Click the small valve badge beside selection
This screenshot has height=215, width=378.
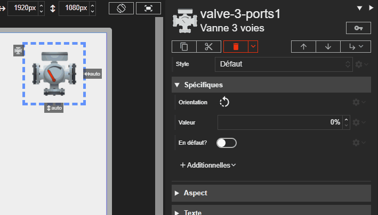18,51
